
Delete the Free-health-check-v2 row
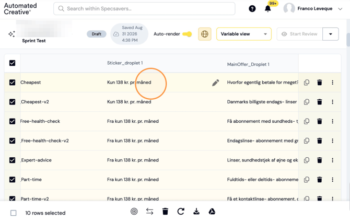click(x=319, y=141)
